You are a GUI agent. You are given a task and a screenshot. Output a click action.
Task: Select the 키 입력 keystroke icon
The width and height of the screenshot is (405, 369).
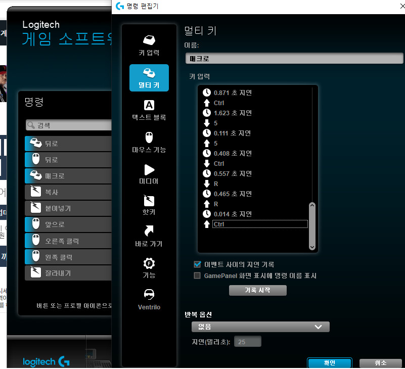click(x=149, y=40)
